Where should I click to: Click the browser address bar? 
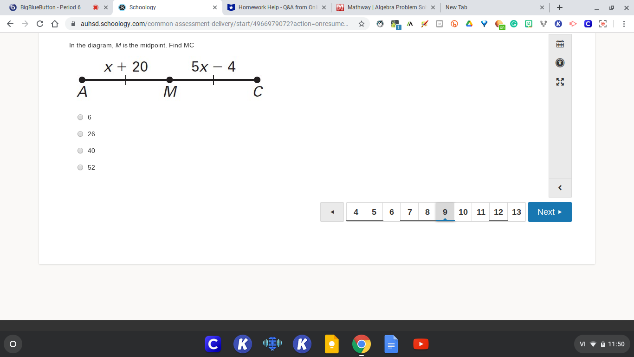tap(209, 24)
